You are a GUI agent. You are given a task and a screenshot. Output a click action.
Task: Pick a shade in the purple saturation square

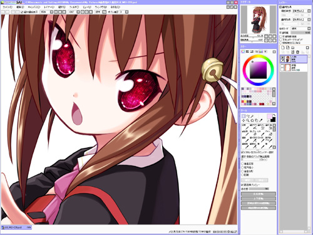[259, 70]
